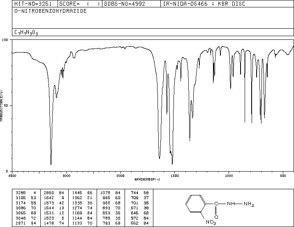The image size is (294, 227).
Task: Click peak table entry 671
Action: 134,208
